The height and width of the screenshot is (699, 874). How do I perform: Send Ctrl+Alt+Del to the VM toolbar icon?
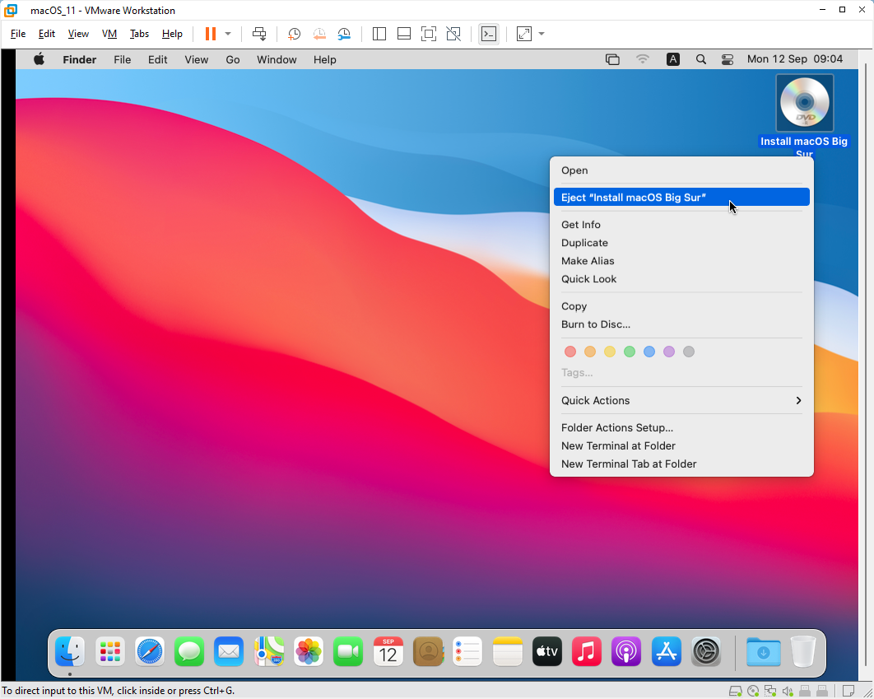259,34
